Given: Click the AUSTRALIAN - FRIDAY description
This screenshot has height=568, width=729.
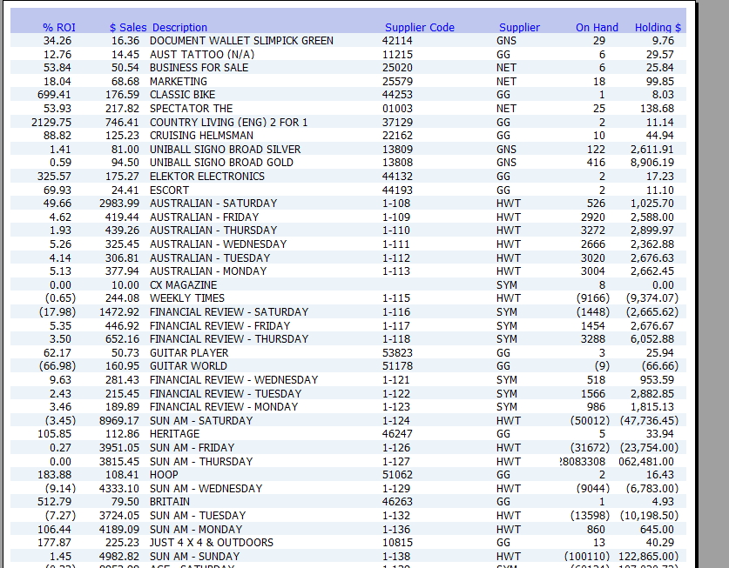Looking at the screenshot, I should (x=204, y=217).
